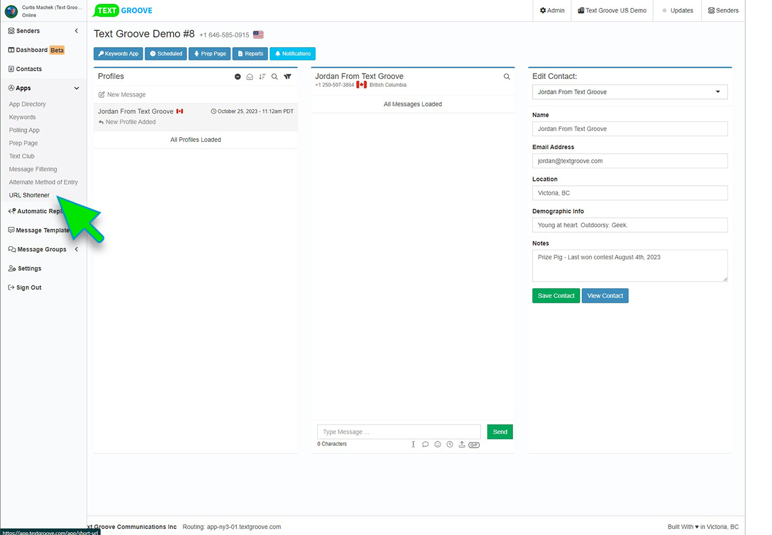Open URL Shortener
772x535 pixels.
pyautogui.click(x=30, y=195)
